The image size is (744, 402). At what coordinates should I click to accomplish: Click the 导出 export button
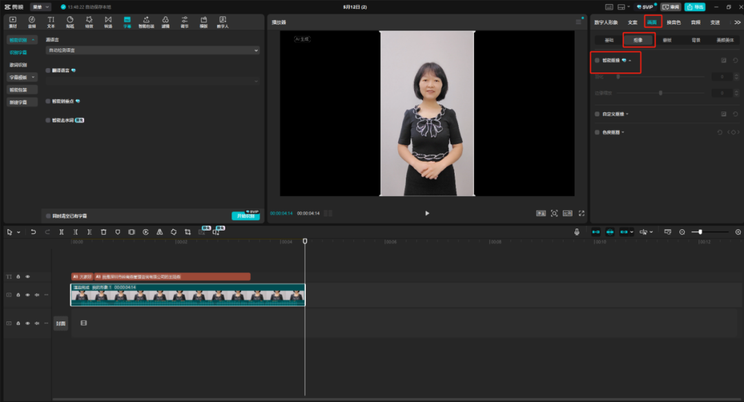pos(695,7)
